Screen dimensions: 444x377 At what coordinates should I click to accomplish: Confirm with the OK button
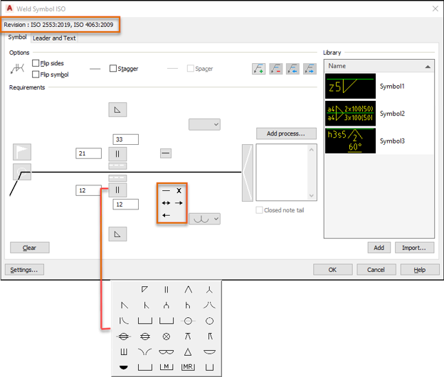[333, 270]
